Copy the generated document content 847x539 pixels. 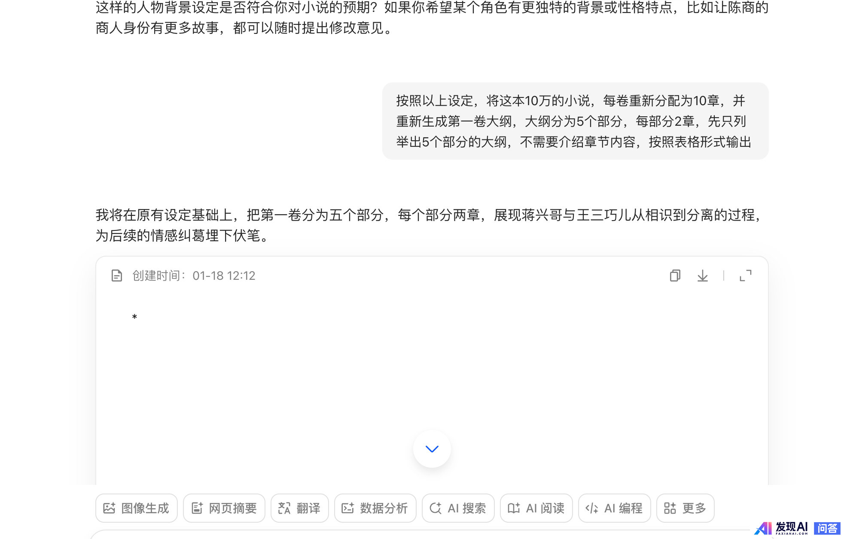click(675, 276)
